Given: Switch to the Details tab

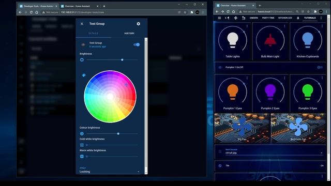Looking at the screenshot, I should [x=93, y=33].
